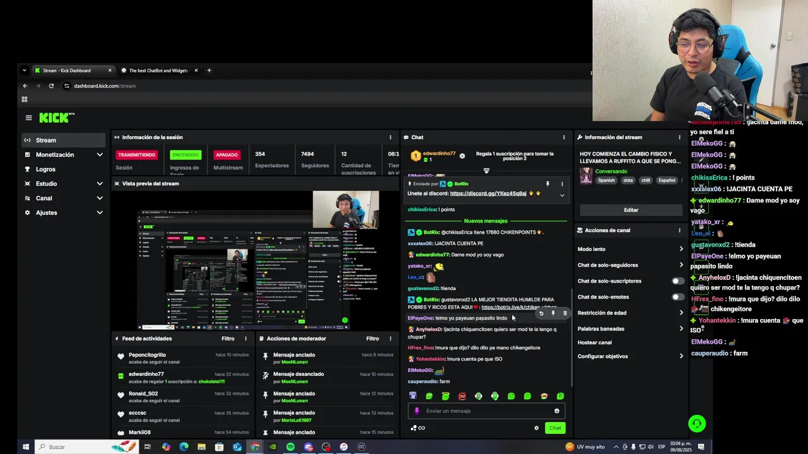The width and height of the screenshot is (808, 454).
Task: Reload the browser page
Action: (51, 86)
